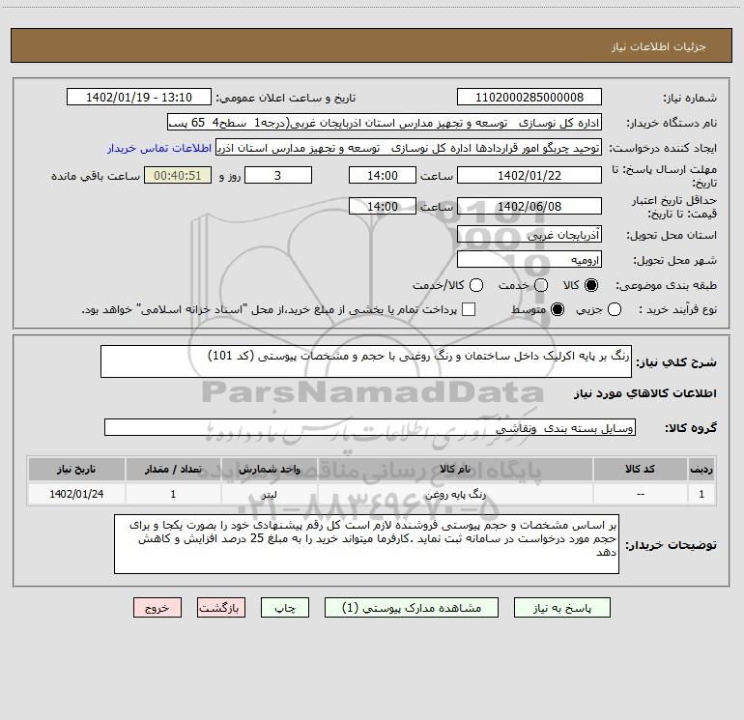Click the province field آذربایجان غربی
This screenshot has width=744, height=720.
pos(529,235)
